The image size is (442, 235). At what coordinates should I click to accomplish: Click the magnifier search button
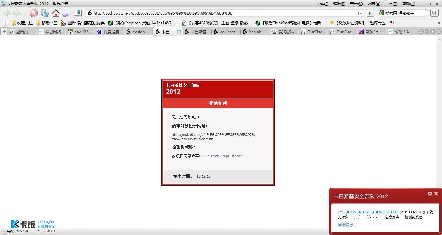434,13
